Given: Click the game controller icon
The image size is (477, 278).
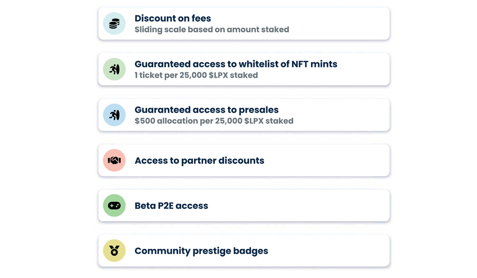Looking at the screenshot, I should (114, 206).
